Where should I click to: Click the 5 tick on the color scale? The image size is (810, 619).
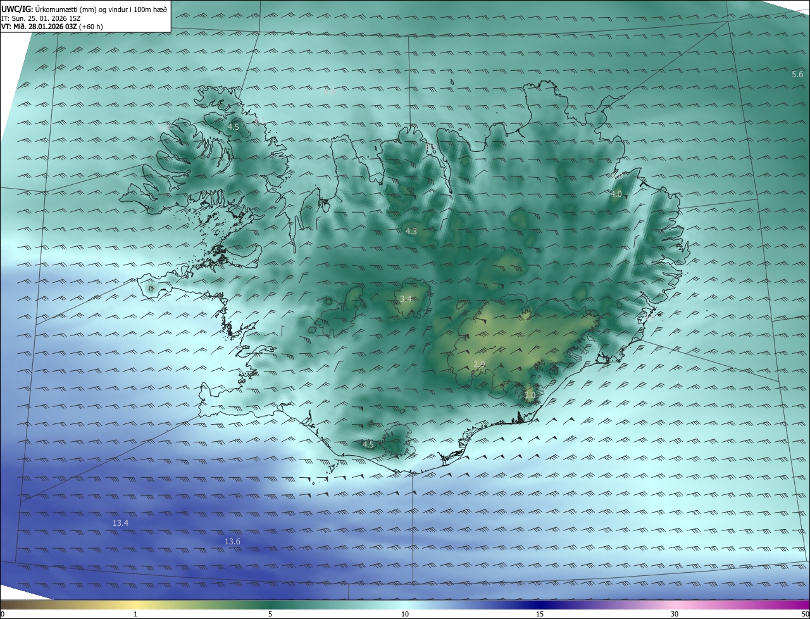point(270,614)
